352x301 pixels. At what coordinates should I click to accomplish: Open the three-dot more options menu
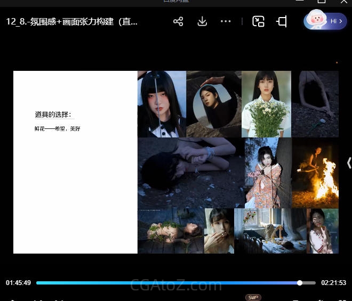[x=226, y=21]
